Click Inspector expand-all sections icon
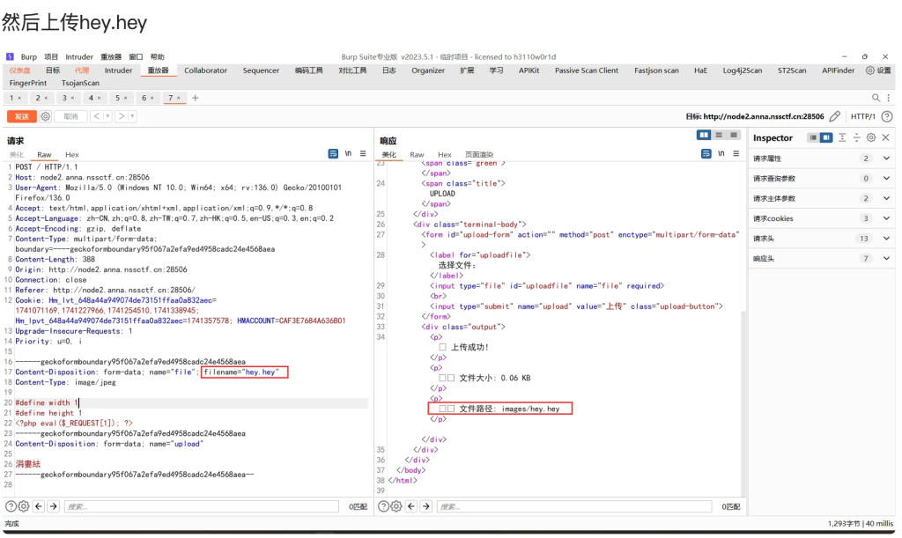The width and height of the screenshot is (902, 538). coord(842,138)
